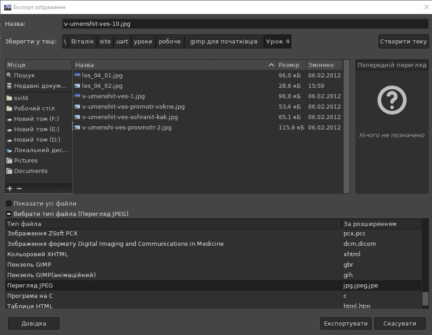Viewport: 432px width, 335px height.
Task: Click the file type list scrollbar thumb
Action: (425, 298)
